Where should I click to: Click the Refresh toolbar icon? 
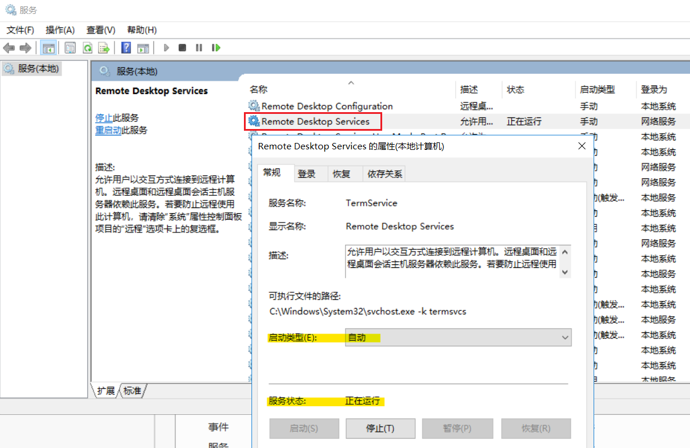(88, 48)
